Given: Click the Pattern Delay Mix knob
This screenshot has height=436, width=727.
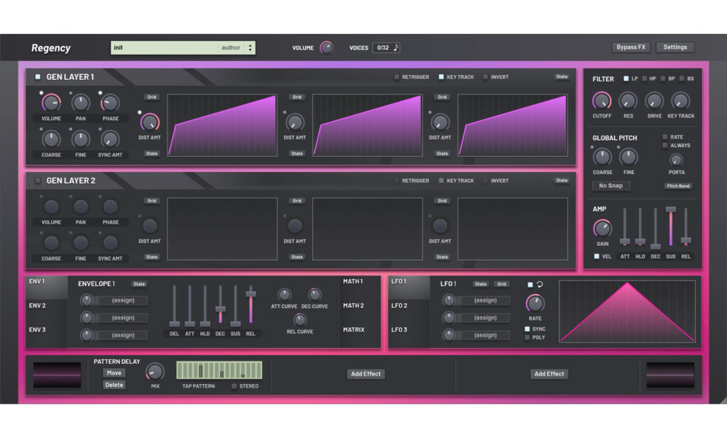Looking at the screenshot, I should click(x=154, y=371).
